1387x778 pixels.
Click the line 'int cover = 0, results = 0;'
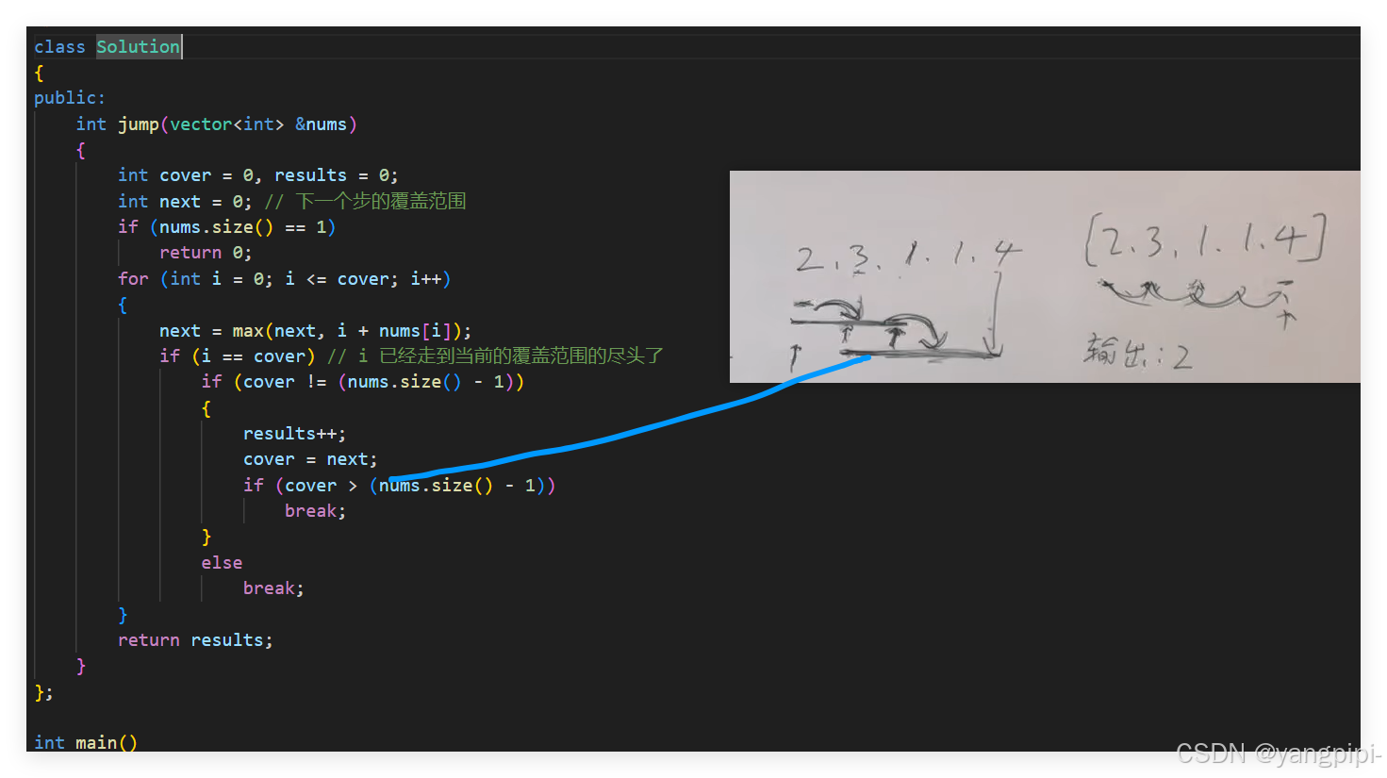pyautogui.click(x=258, y=175)
